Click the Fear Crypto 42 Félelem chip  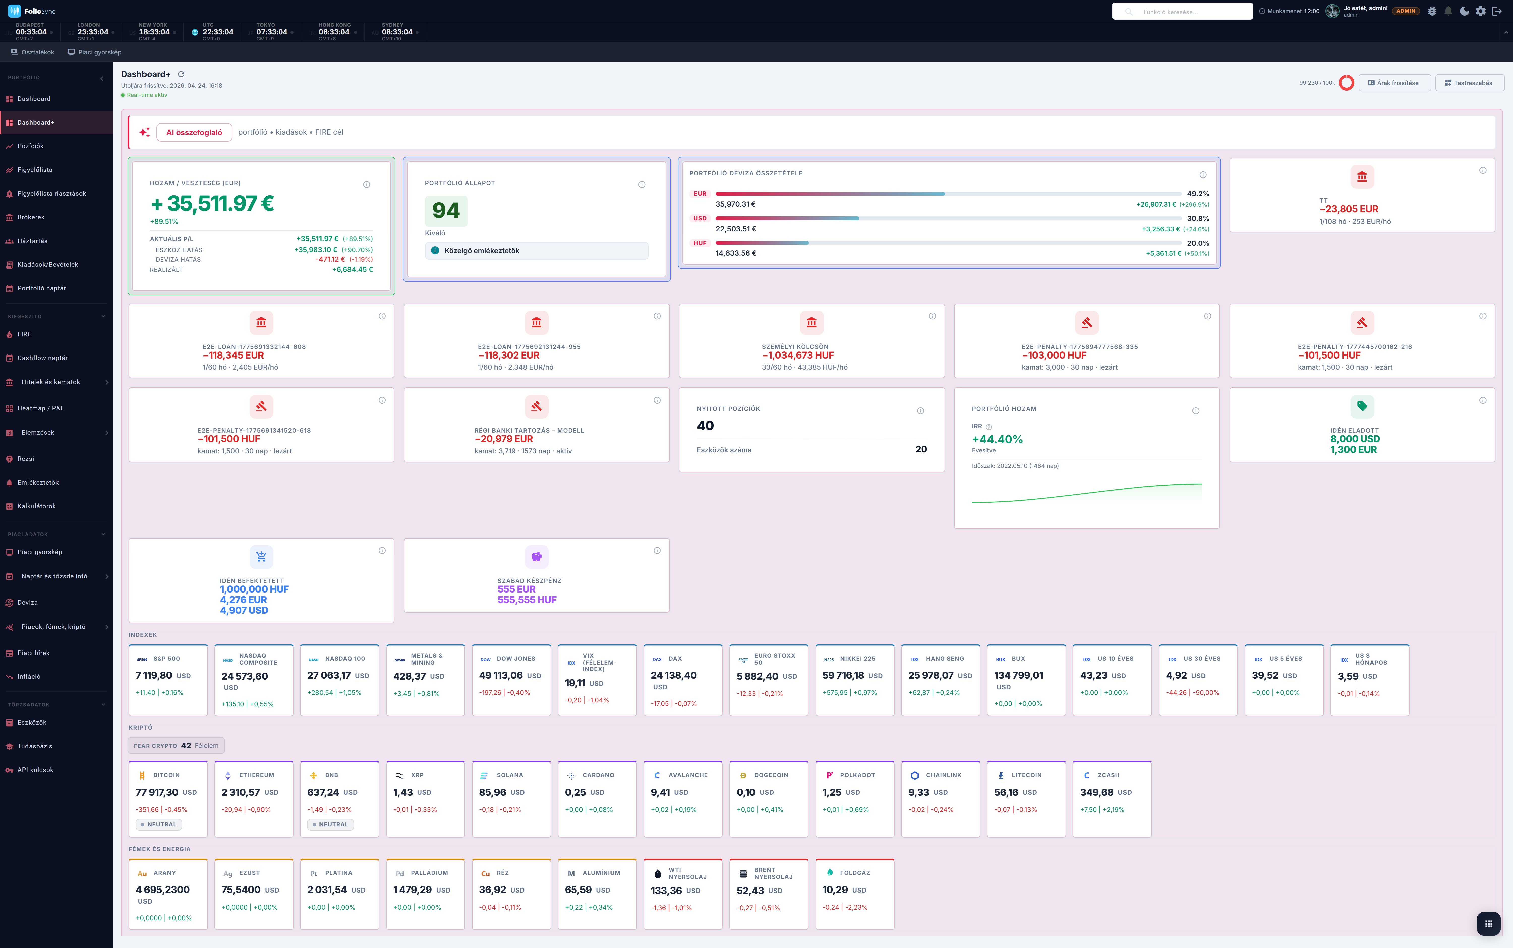point(176,746)
